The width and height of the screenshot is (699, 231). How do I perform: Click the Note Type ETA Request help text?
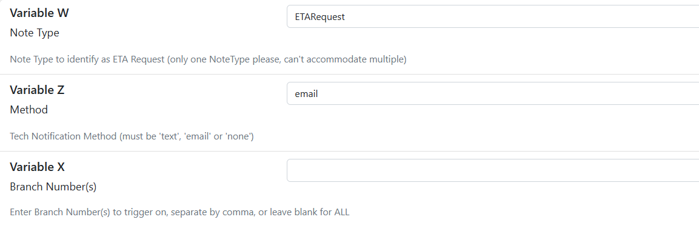pyautogui.click(x=208, y=59)
